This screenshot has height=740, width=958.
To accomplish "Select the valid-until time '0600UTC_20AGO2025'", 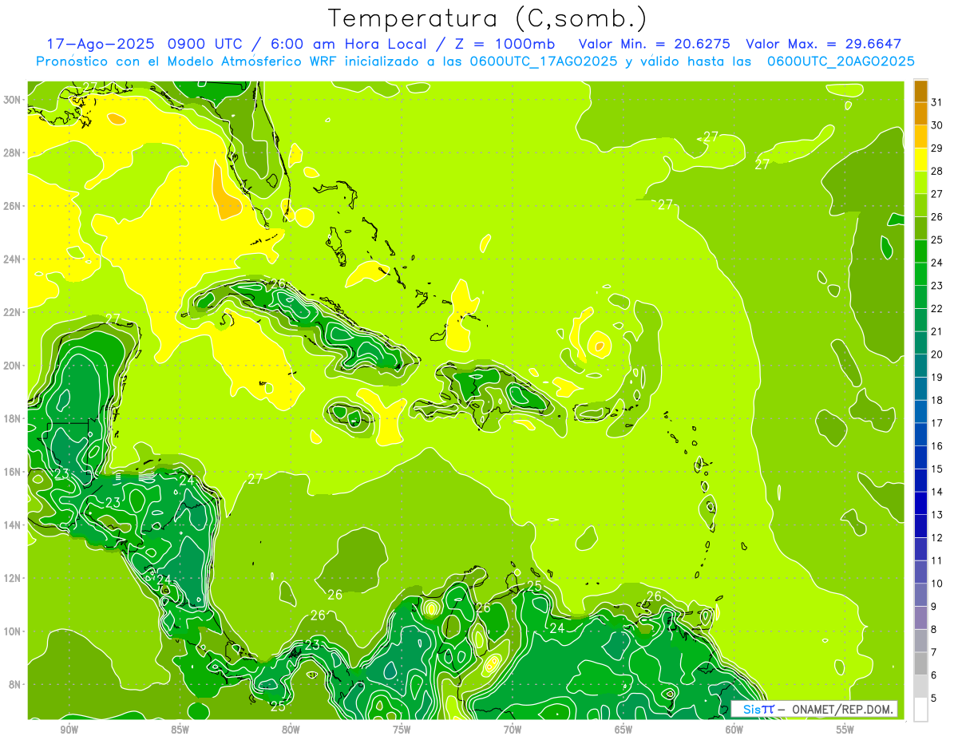I will point(841,61).
